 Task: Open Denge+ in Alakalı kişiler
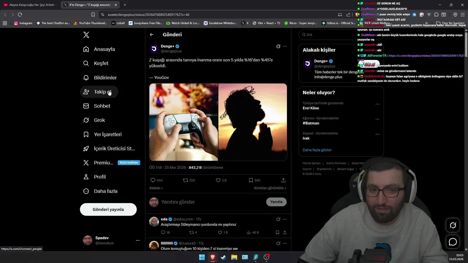321,61
